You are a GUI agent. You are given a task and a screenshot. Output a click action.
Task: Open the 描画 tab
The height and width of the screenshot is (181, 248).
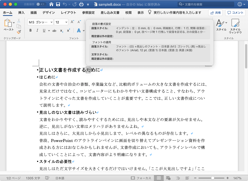coord(34,13)
